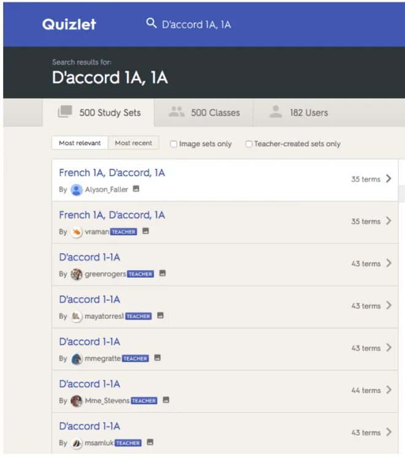Enable Image sets only checkbox
The width and height of the screenshot is (405, 457).
click(x=174, y=144)
